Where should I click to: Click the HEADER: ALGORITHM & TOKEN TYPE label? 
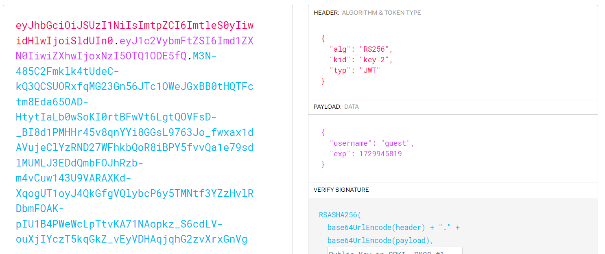[367, 13]
